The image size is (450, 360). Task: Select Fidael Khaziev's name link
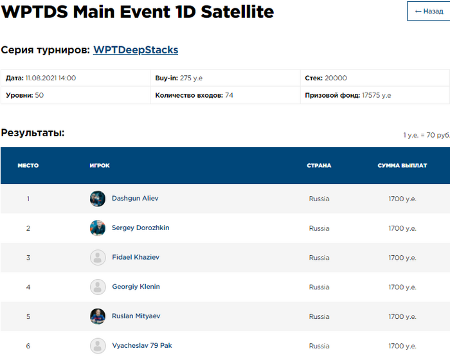[x=136, y=258]
